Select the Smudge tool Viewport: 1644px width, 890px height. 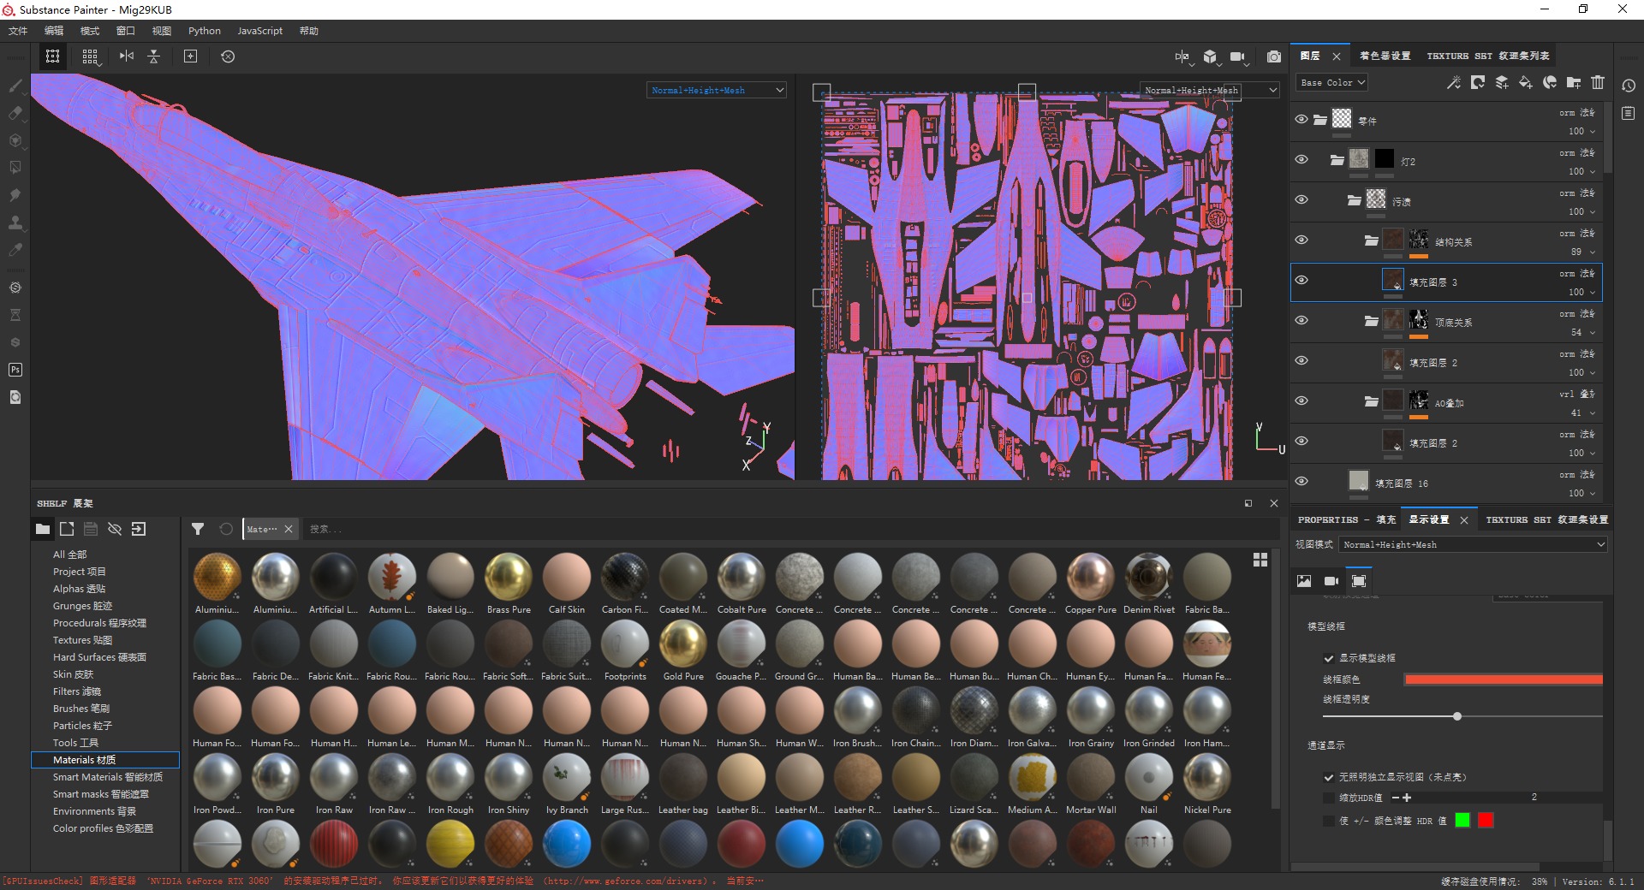pos(15,195)
